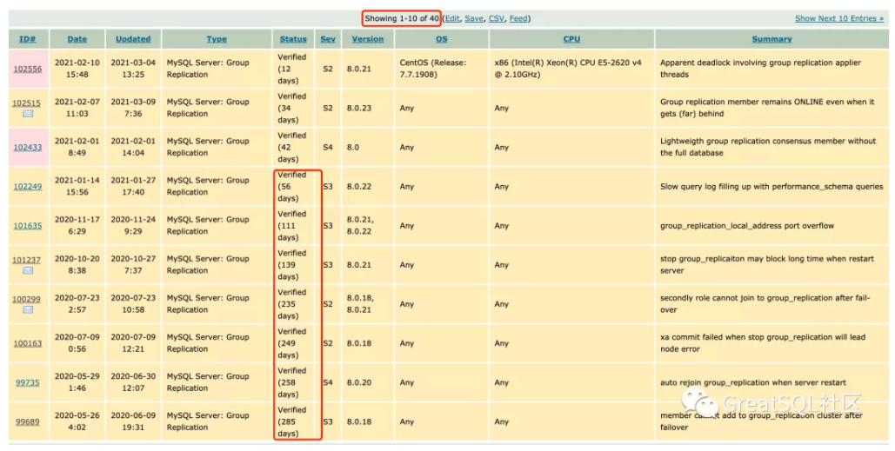Export results via CSV link
Image resolution: width=895 pixels, height=451 pixels.
[x=497, y=18]
